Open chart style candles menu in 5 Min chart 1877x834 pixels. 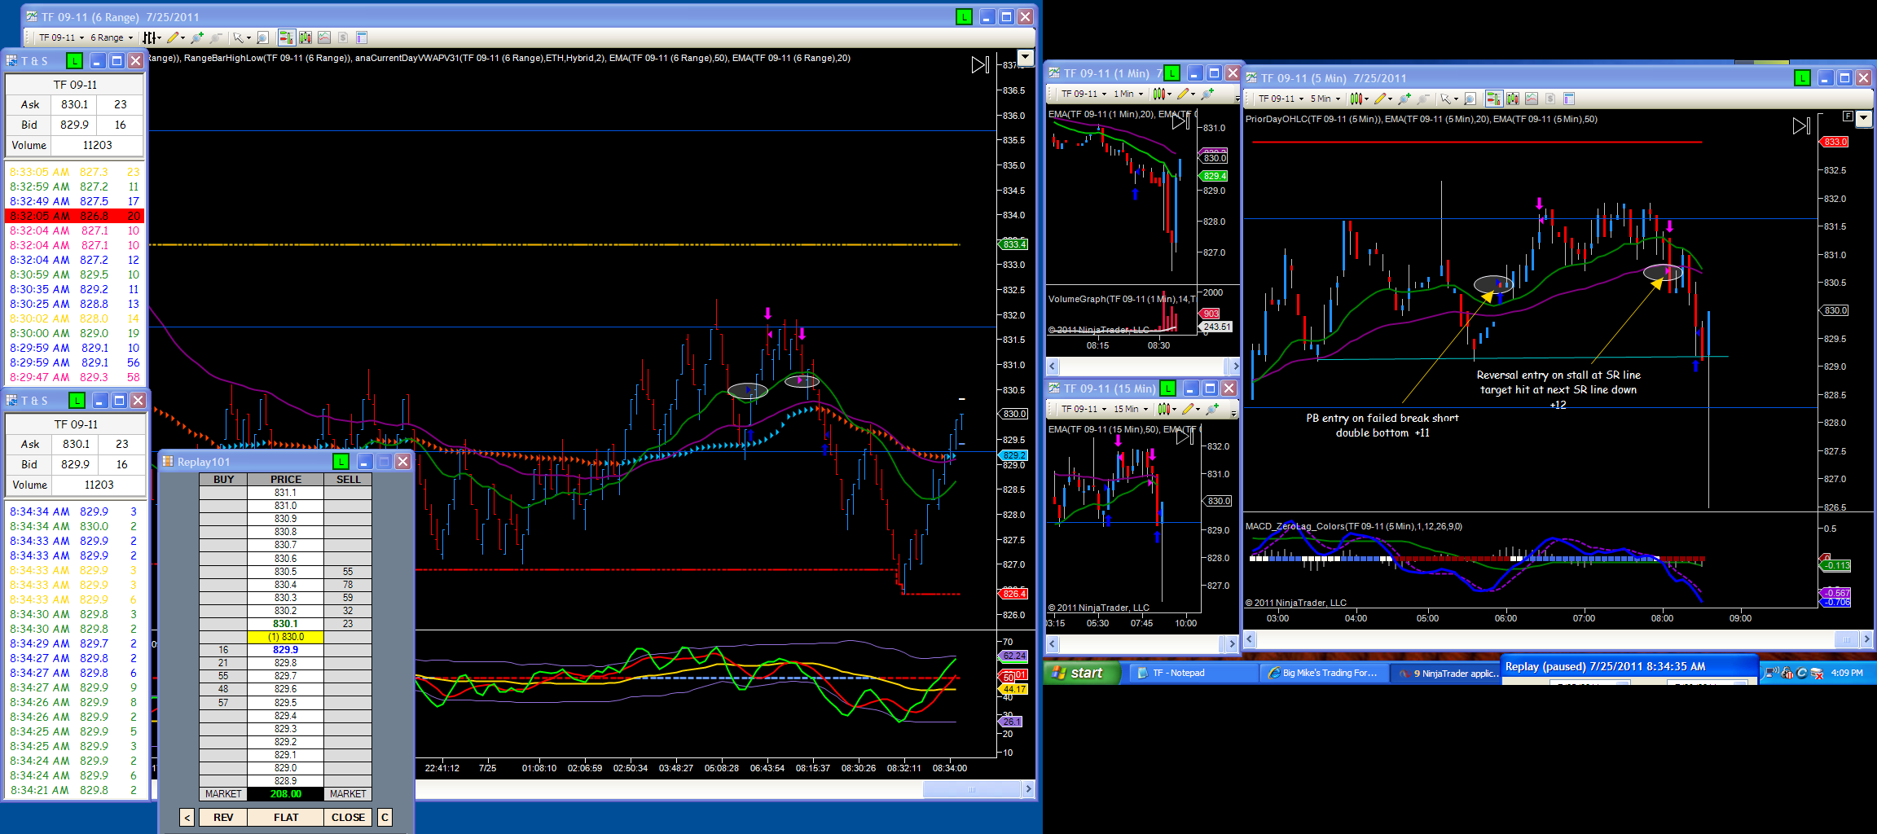(x=1359, y=99)
